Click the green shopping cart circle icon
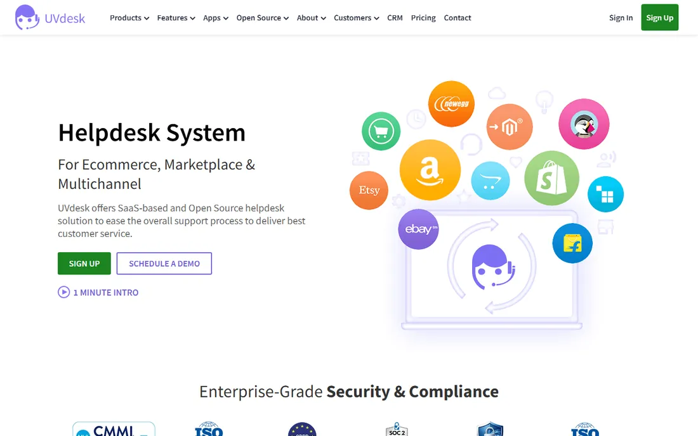This screenshot has height=436, width=698. tap(381, 131)
